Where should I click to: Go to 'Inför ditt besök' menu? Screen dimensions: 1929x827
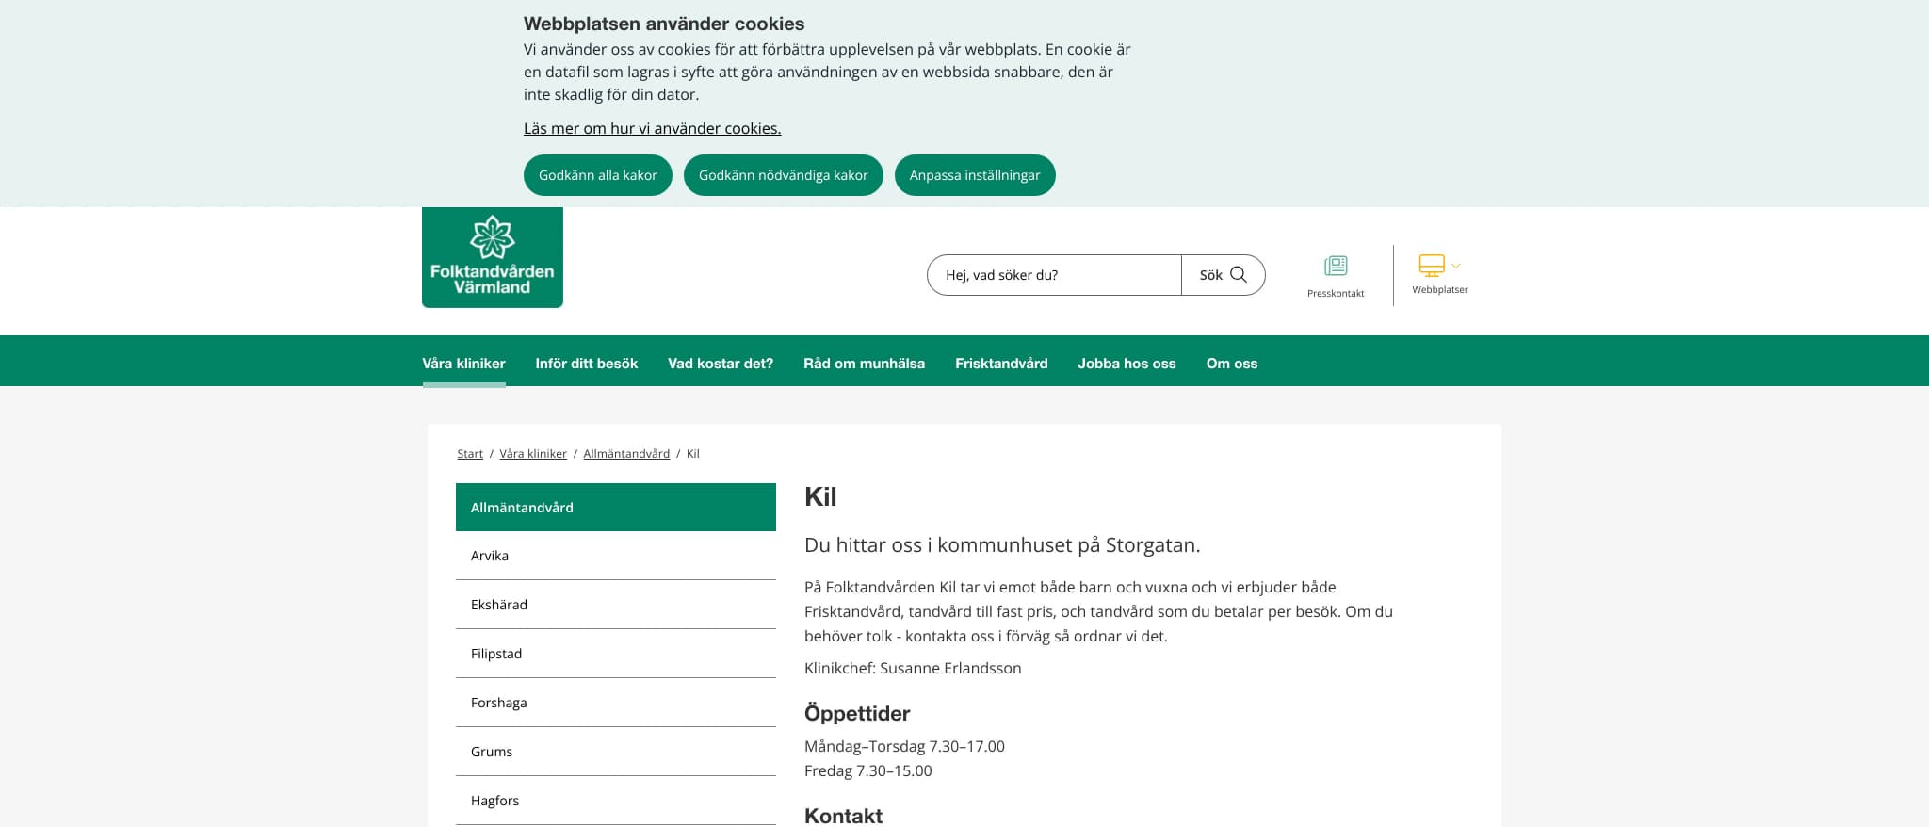pyautogui.click(x=587, y=364)
